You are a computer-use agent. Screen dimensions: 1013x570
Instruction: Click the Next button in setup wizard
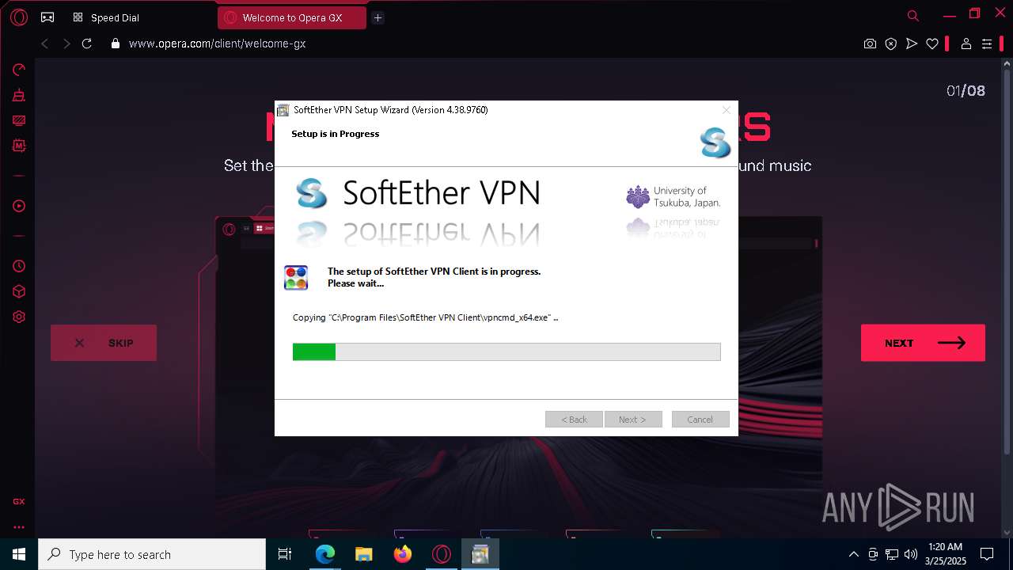tap(632, 420)
